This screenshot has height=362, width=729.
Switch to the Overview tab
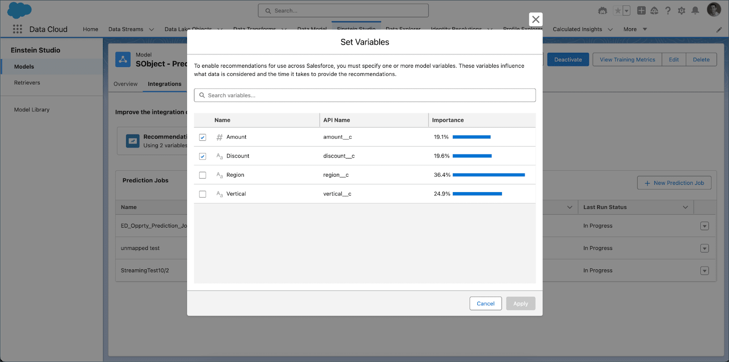[x=126, y=84]
